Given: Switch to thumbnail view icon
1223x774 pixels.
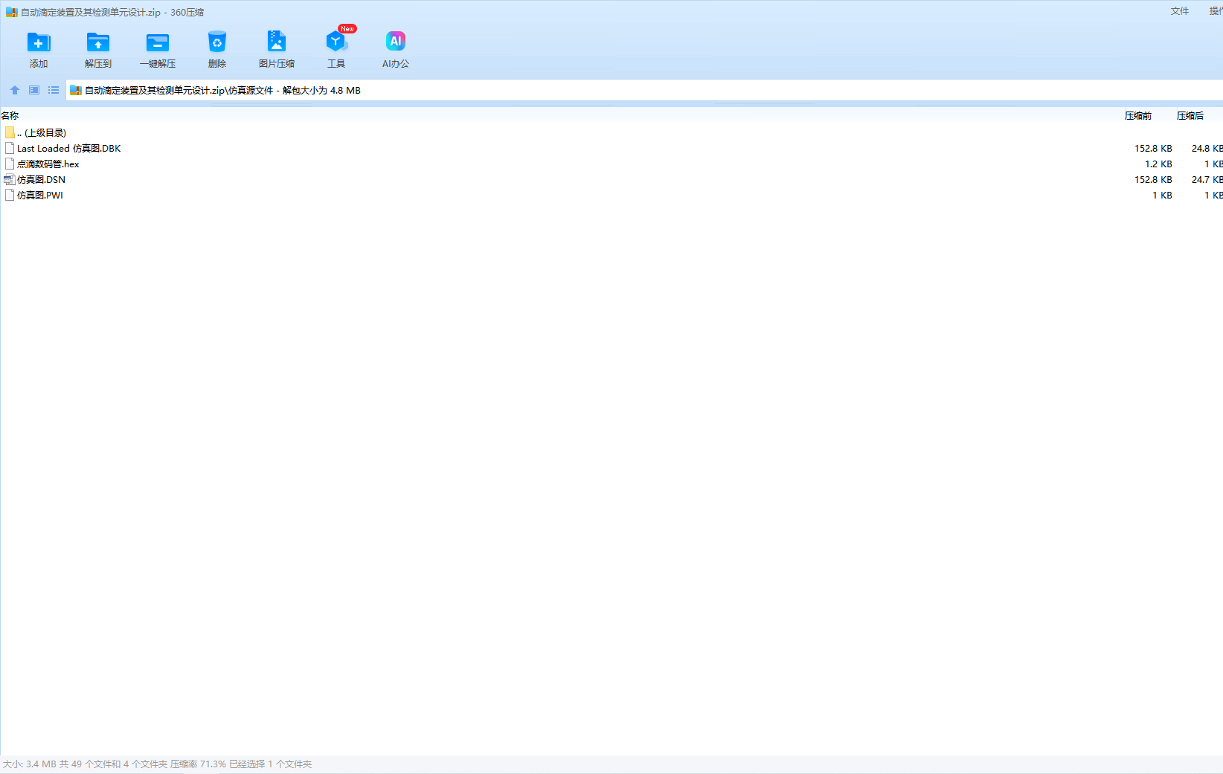Looking at the screenshot, I should pyautogui.click(x=34, y=90).
